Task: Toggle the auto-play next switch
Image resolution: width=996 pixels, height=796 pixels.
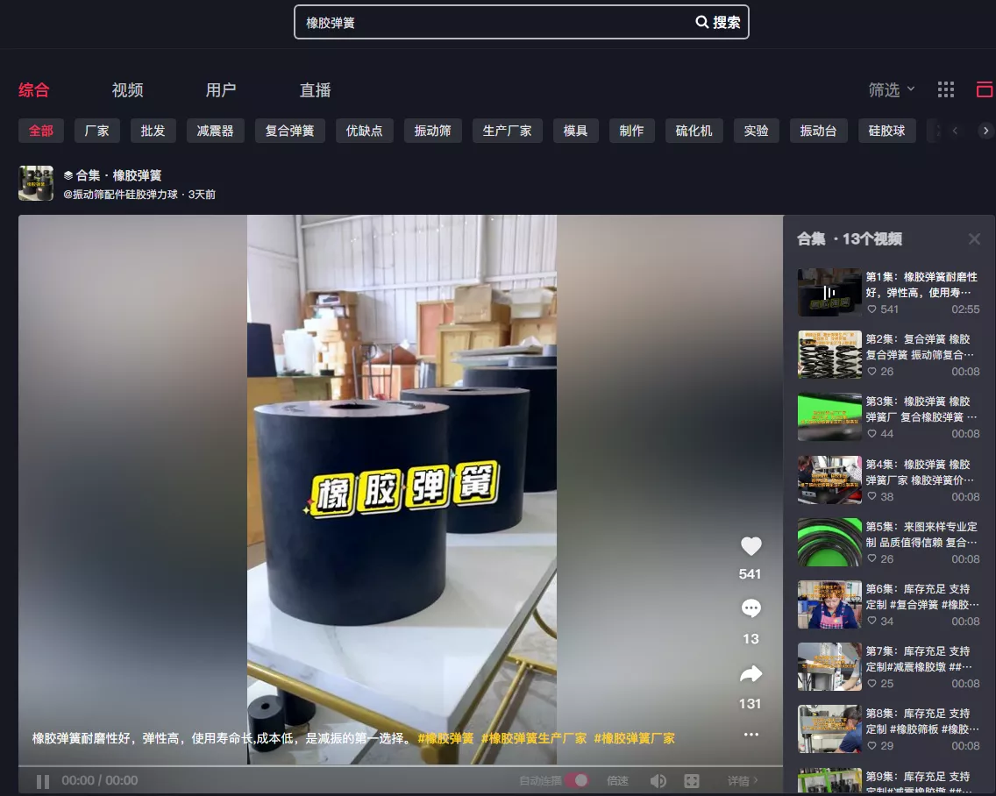Action: [x=577, y=780]
